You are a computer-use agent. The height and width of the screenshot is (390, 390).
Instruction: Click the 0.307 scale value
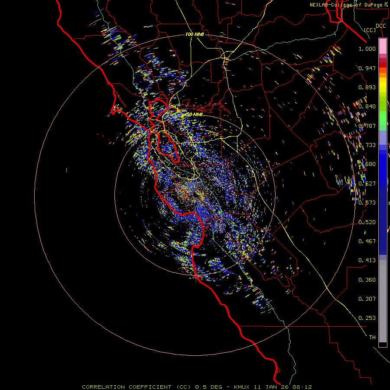367,299
